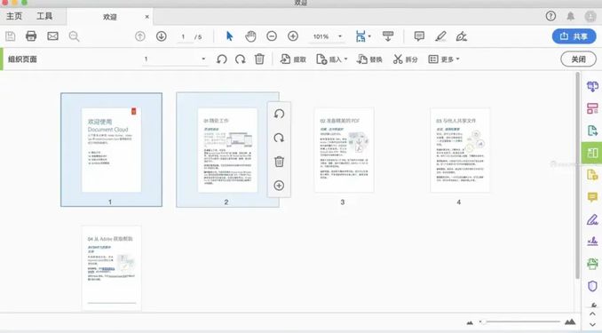Select the highlighter pen tool
Screen dimensions: 602x333
coord(440,36)
